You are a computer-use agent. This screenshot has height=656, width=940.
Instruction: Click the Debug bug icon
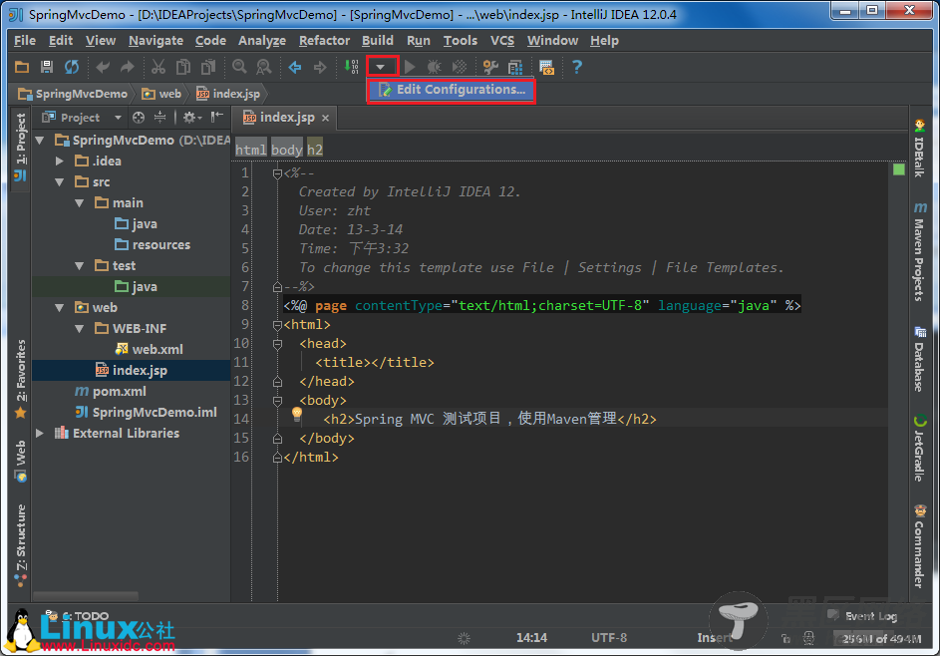pyautogui.click(x=434, y=67)
